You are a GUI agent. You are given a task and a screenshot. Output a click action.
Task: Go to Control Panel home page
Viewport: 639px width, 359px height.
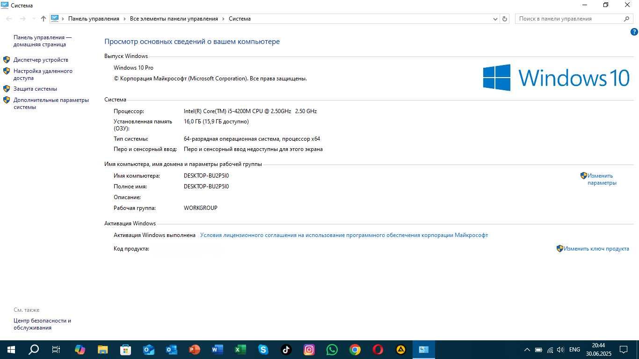43,41
